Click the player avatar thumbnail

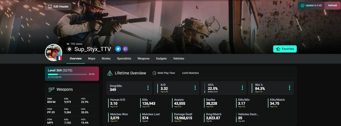point(54,52)
